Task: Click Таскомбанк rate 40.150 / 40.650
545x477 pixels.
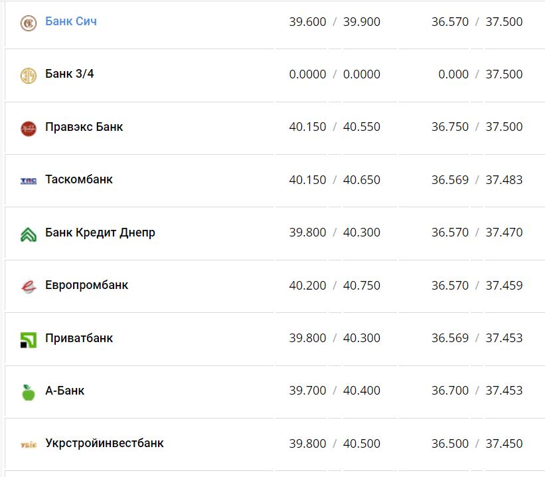Action: (x=335, y=179)
